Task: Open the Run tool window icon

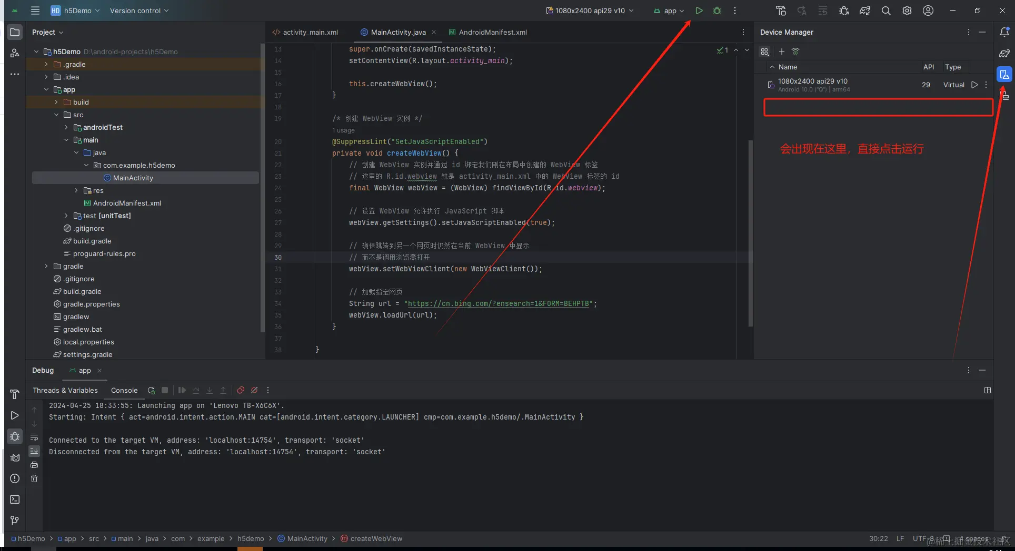Action: tap(15, 415)
